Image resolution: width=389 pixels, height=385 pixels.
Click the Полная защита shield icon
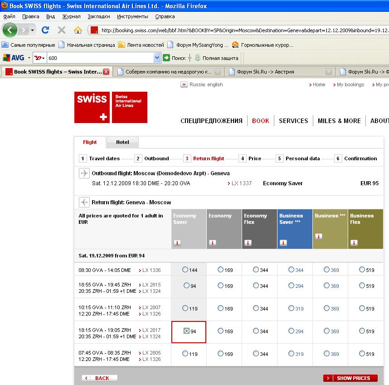198,58
